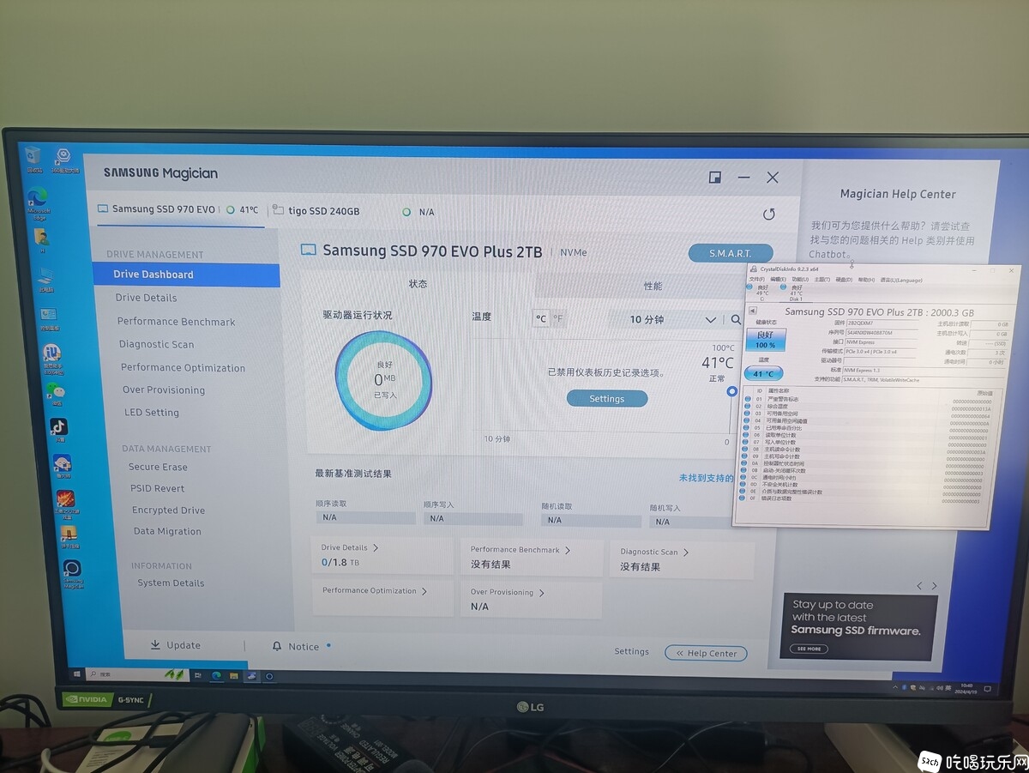Go to Performance Benchmark in sidebar

176,322
